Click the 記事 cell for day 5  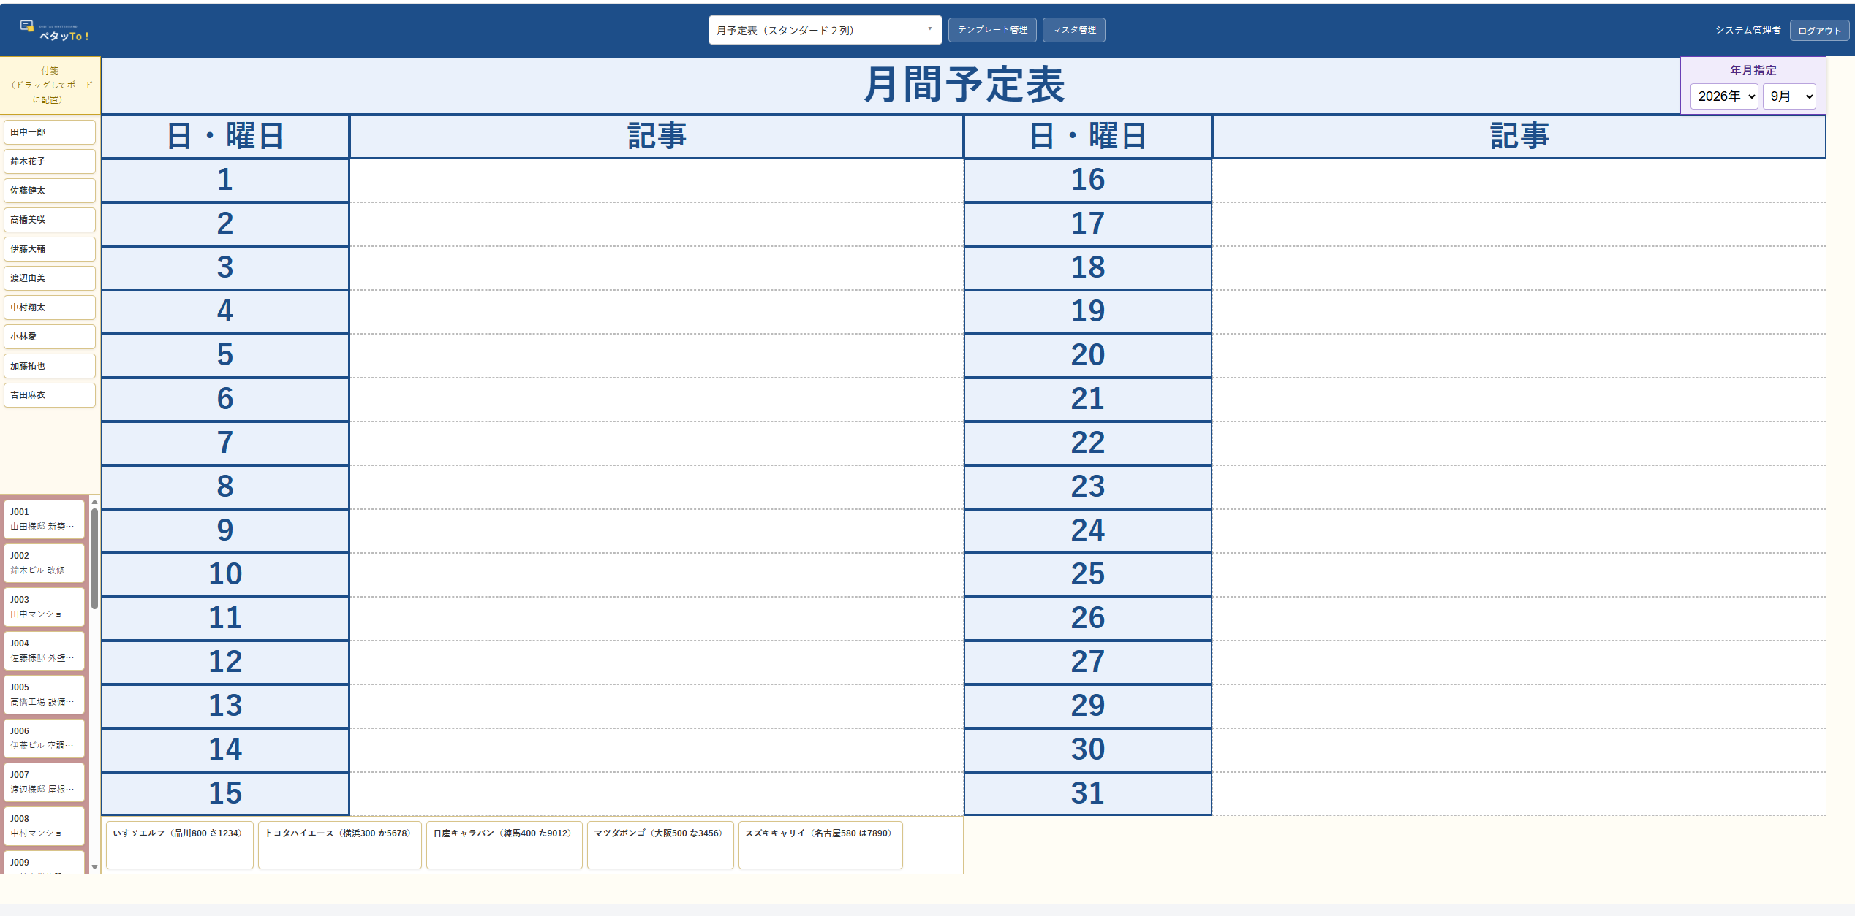(657, 356)
